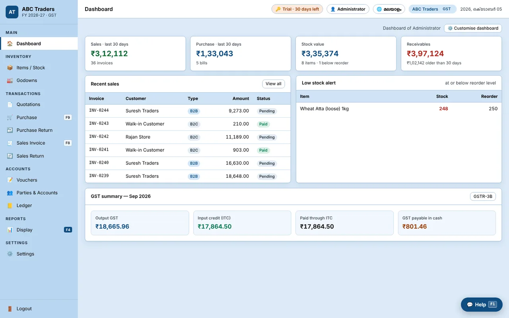Click the Logout door icon

click(x=10, y=309)
